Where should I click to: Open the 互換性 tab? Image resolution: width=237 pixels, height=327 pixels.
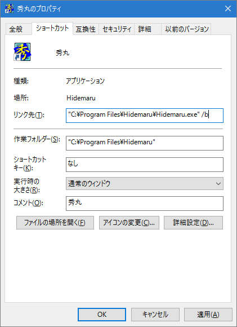86,29
